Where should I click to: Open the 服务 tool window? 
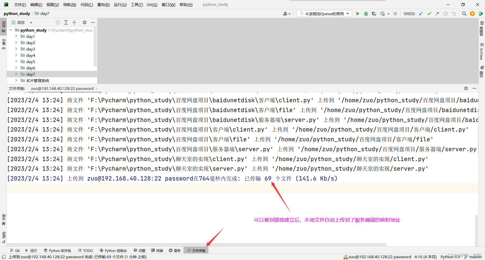[x=175, y=250]
